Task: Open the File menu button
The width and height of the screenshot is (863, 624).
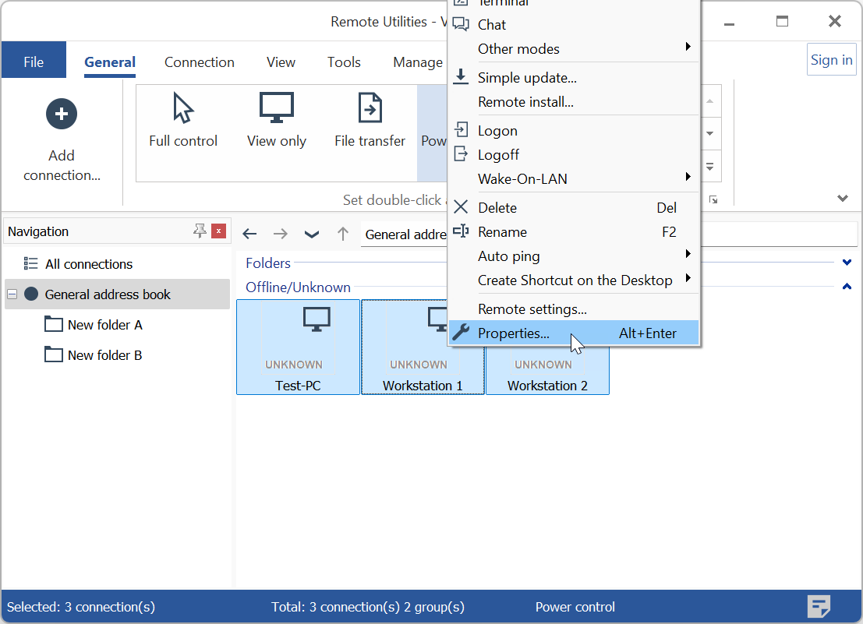Action: [34, 62]
